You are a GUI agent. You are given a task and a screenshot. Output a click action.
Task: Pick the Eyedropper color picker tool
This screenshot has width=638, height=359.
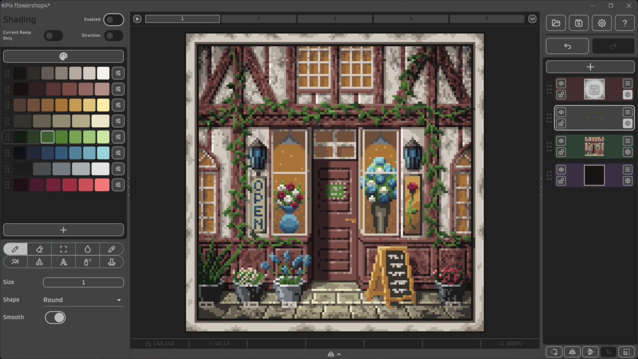click(111, 249)
